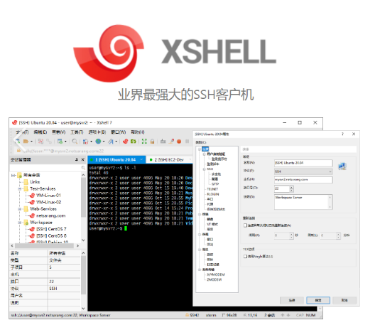Image resolution: width=380 pixels, height=325 pixels.
Task: Pin the Session Manager panel
Action: 77,159
